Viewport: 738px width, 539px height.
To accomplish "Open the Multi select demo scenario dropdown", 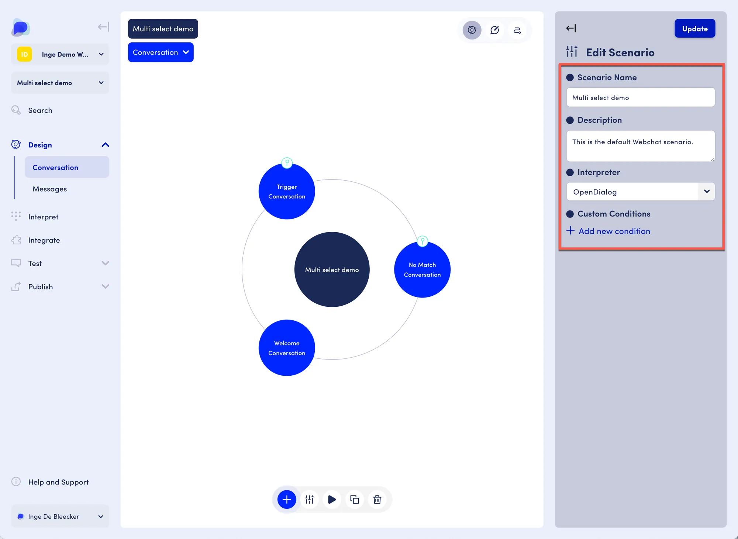I will coord(60,83).
